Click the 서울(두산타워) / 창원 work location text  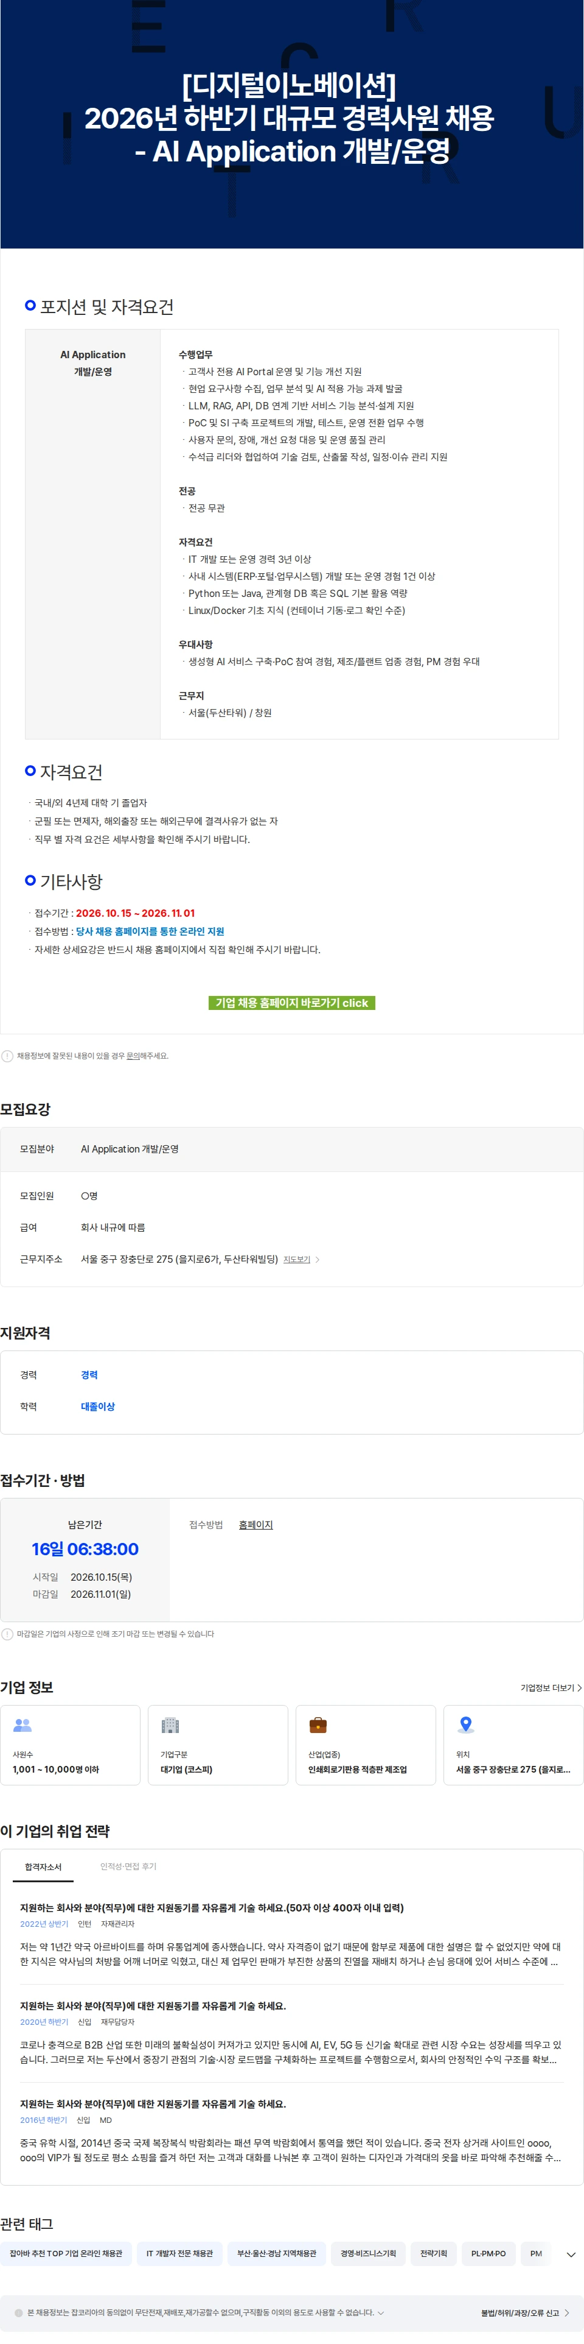coord(230,713)
